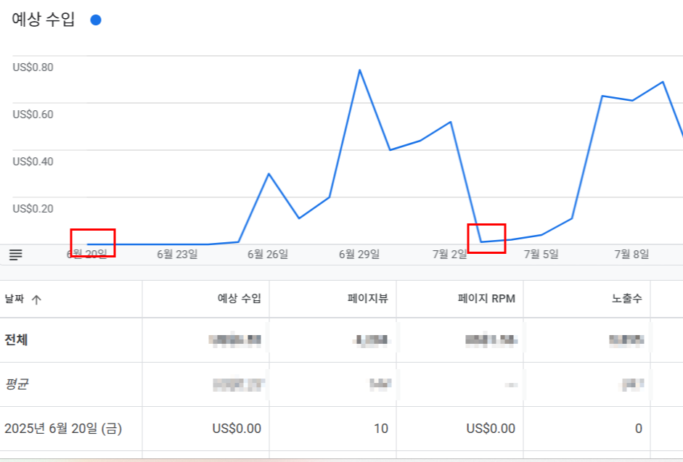Click the highlighted data point at 6월 20일
Image resolution: width=683 pixels, height=462 pixels.
click(x=91, y=242)
